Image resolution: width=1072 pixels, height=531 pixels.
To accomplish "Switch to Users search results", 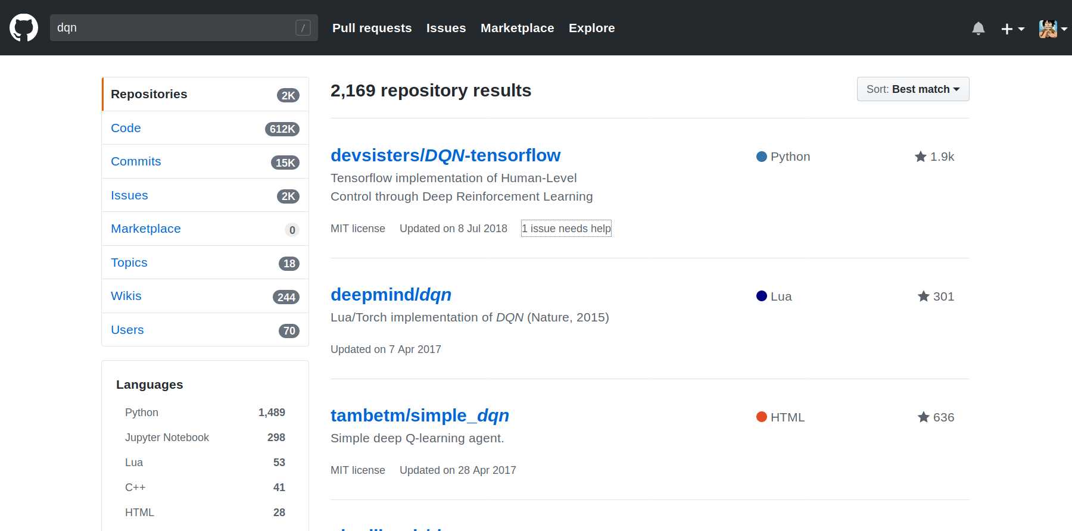I will [205, 330].
